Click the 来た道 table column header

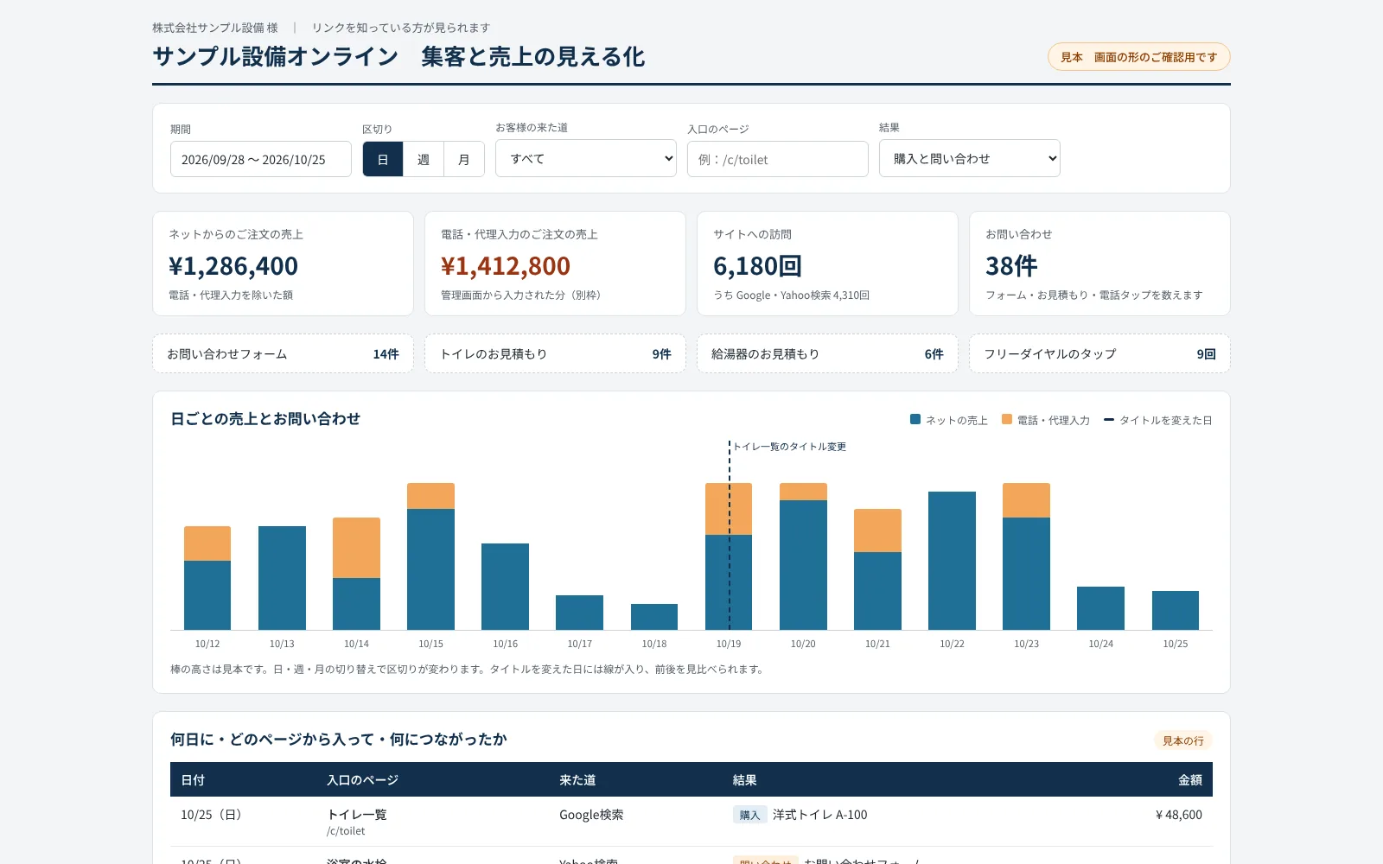(577, 779)
